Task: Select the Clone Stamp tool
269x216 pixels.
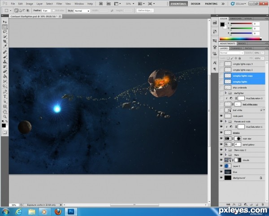Action: click(x=5, y=61)
